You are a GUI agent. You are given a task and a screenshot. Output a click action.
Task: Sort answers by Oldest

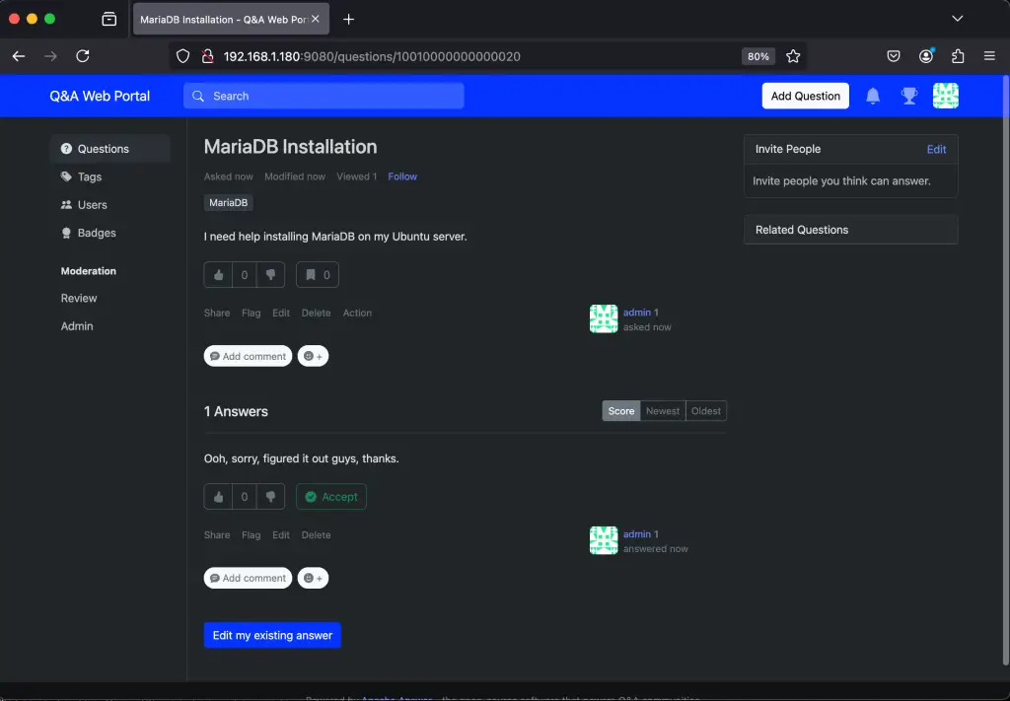705,411
